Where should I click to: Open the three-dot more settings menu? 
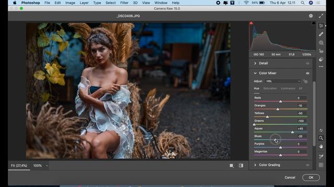click(321, 66)
